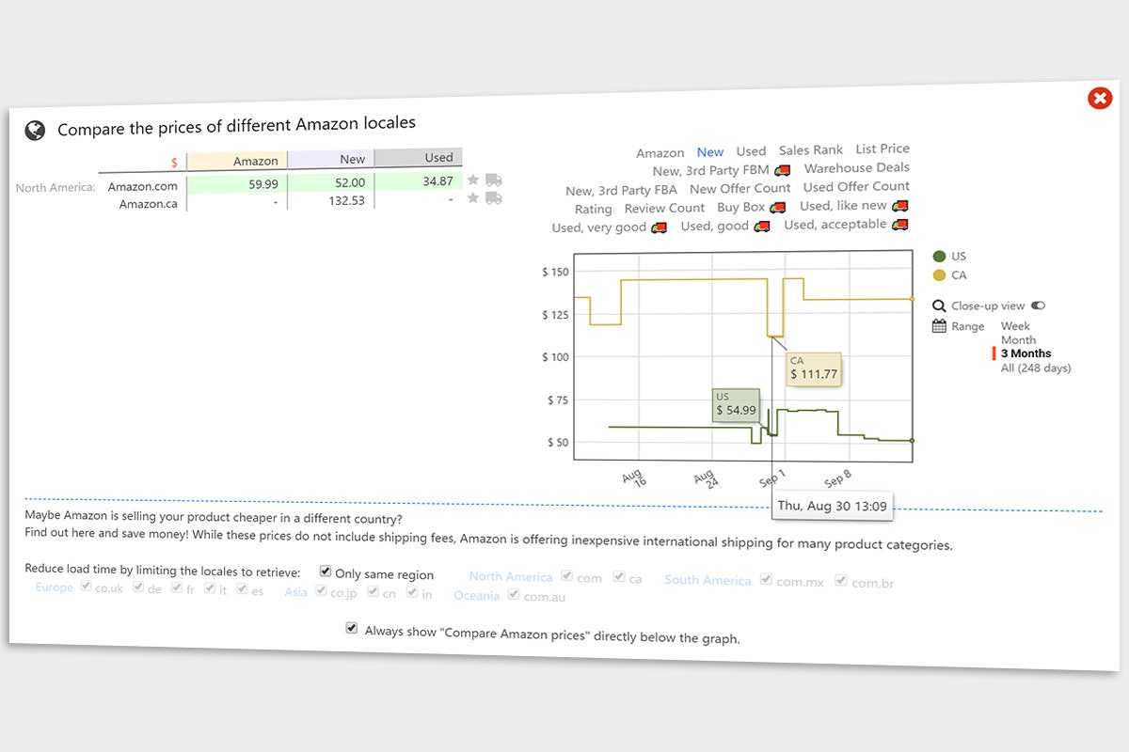Toggle Always show Compare Amazon prices checkbox

pos(352,628)
